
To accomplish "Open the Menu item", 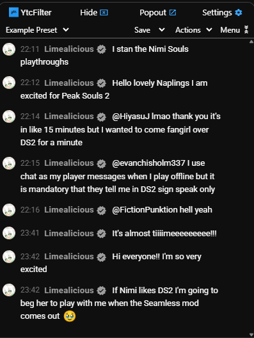I will (x=230, y=29).
